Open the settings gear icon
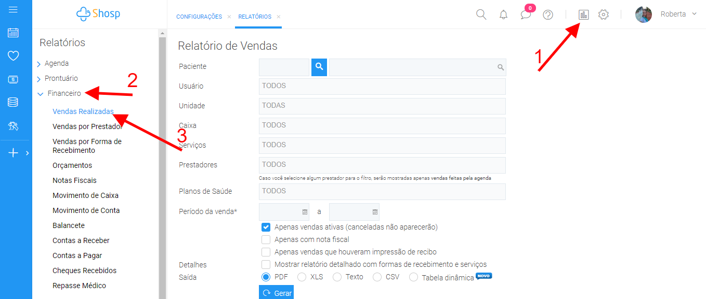The height and width of the screenshot is (299, 706). (604, 15)
